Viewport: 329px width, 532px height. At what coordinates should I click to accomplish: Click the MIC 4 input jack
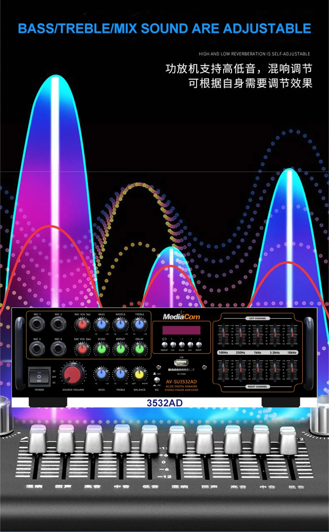click(x=58, y=349)
